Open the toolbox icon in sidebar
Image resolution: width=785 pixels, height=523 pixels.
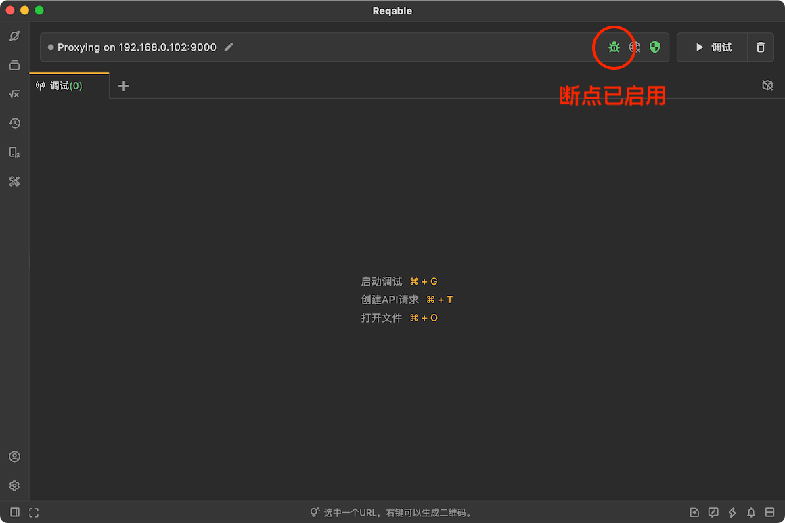14,181
